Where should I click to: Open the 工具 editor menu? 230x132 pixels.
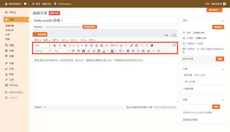83,40
